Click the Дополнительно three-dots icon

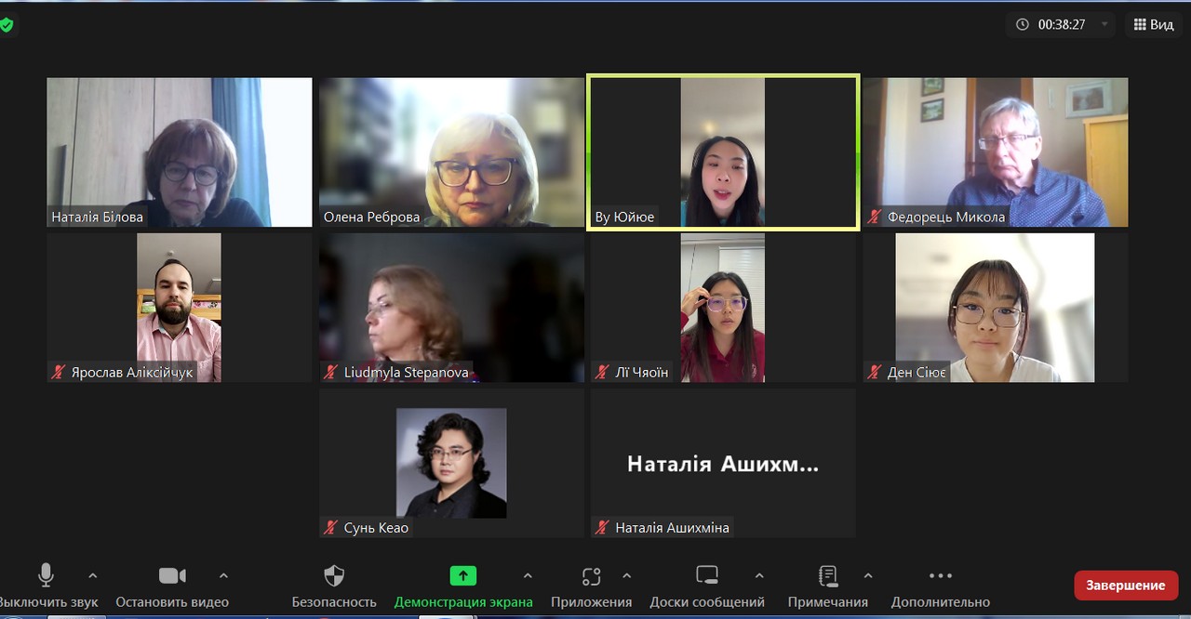(x=940, y=576)
